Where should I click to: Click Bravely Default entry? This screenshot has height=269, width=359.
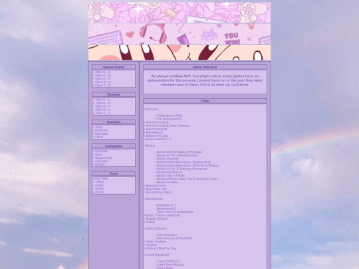pyautogui.click(x=157, y=219)
